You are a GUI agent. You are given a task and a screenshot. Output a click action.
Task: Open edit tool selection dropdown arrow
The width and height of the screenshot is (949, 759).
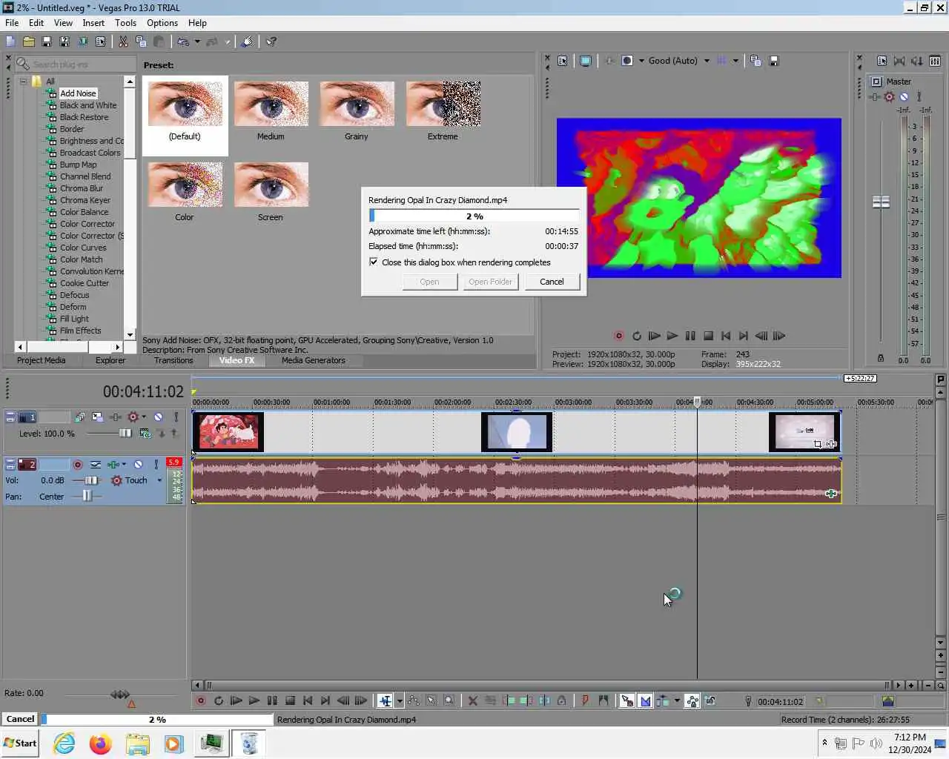pyautogui.click(x=400, y=700)
